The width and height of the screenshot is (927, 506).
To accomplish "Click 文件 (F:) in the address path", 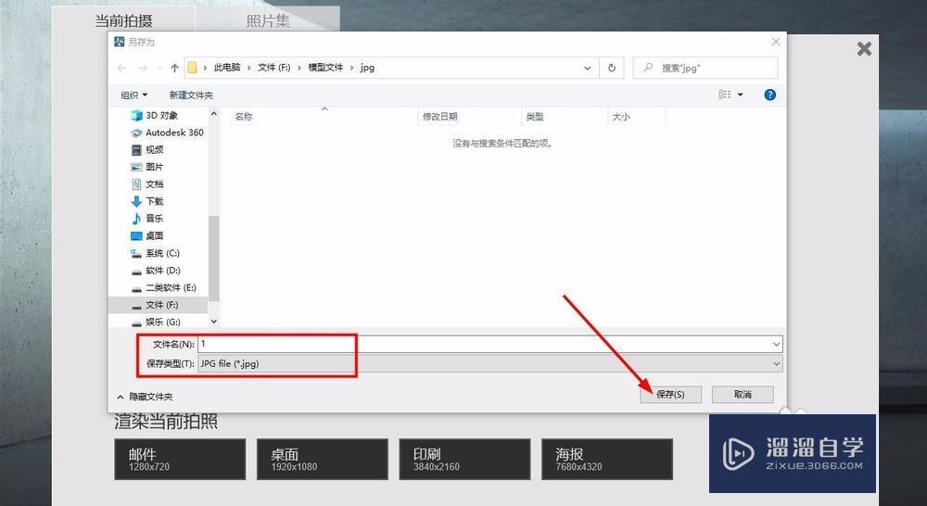I will click(273, 68).
